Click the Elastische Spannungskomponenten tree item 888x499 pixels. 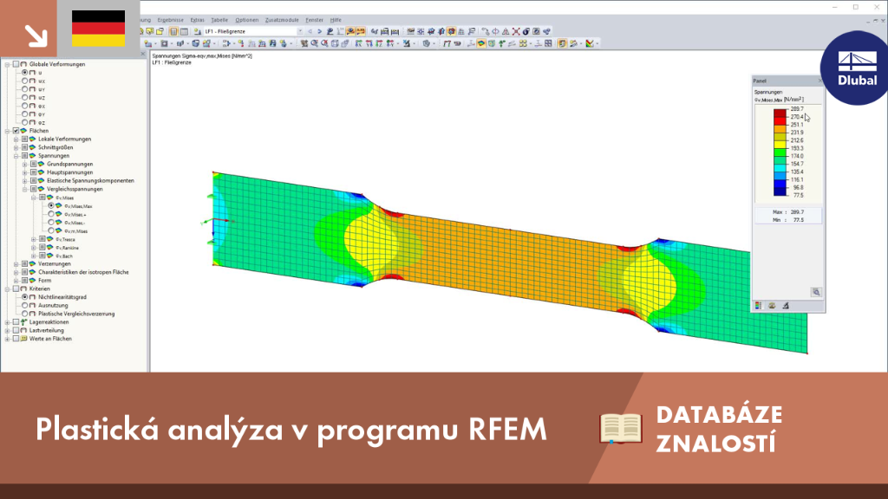90,180
